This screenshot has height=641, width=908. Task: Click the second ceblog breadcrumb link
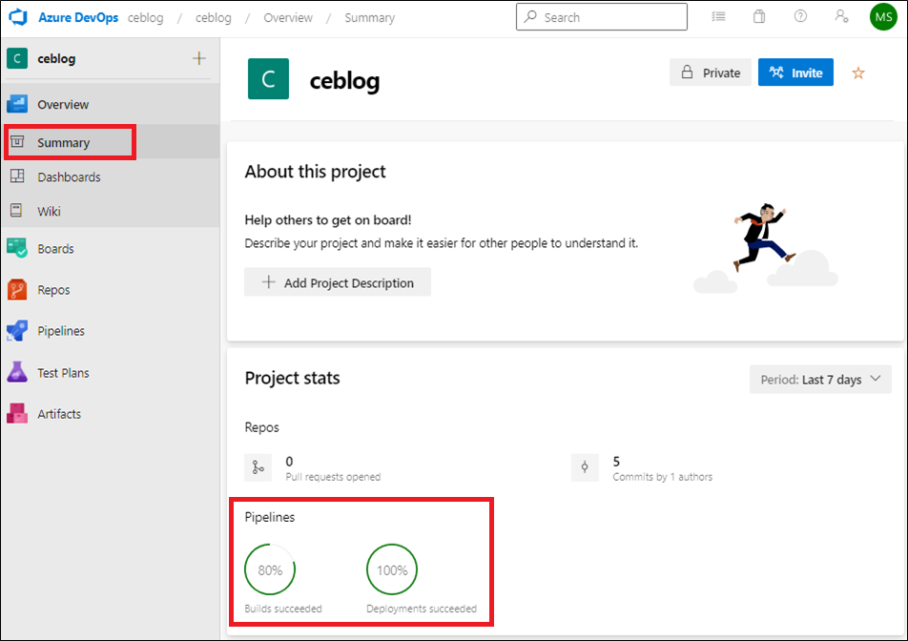click(x=213, y=17)
